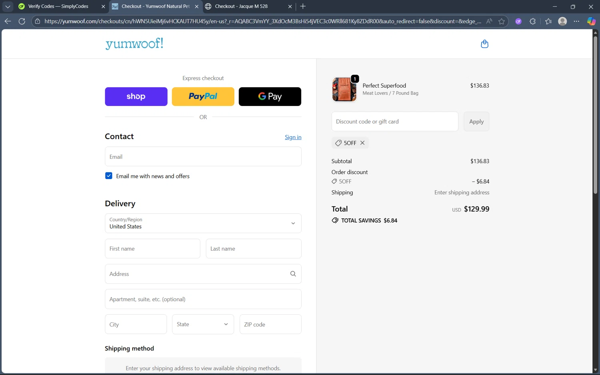Screen dimensions: 600x375
Task: Click the Total Savings tag icon
Action: point(335,220)
